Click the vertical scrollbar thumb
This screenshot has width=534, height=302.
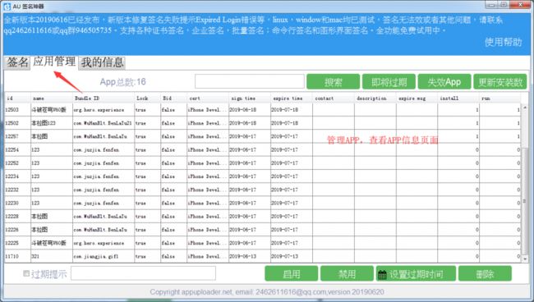tap(525, 201)
